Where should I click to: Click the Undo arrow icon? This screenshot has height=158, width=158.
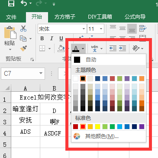click(x=24, y=3)
